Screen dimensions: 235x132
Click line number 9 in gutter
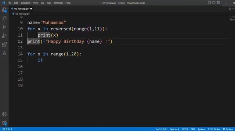(x=21, y=22)
